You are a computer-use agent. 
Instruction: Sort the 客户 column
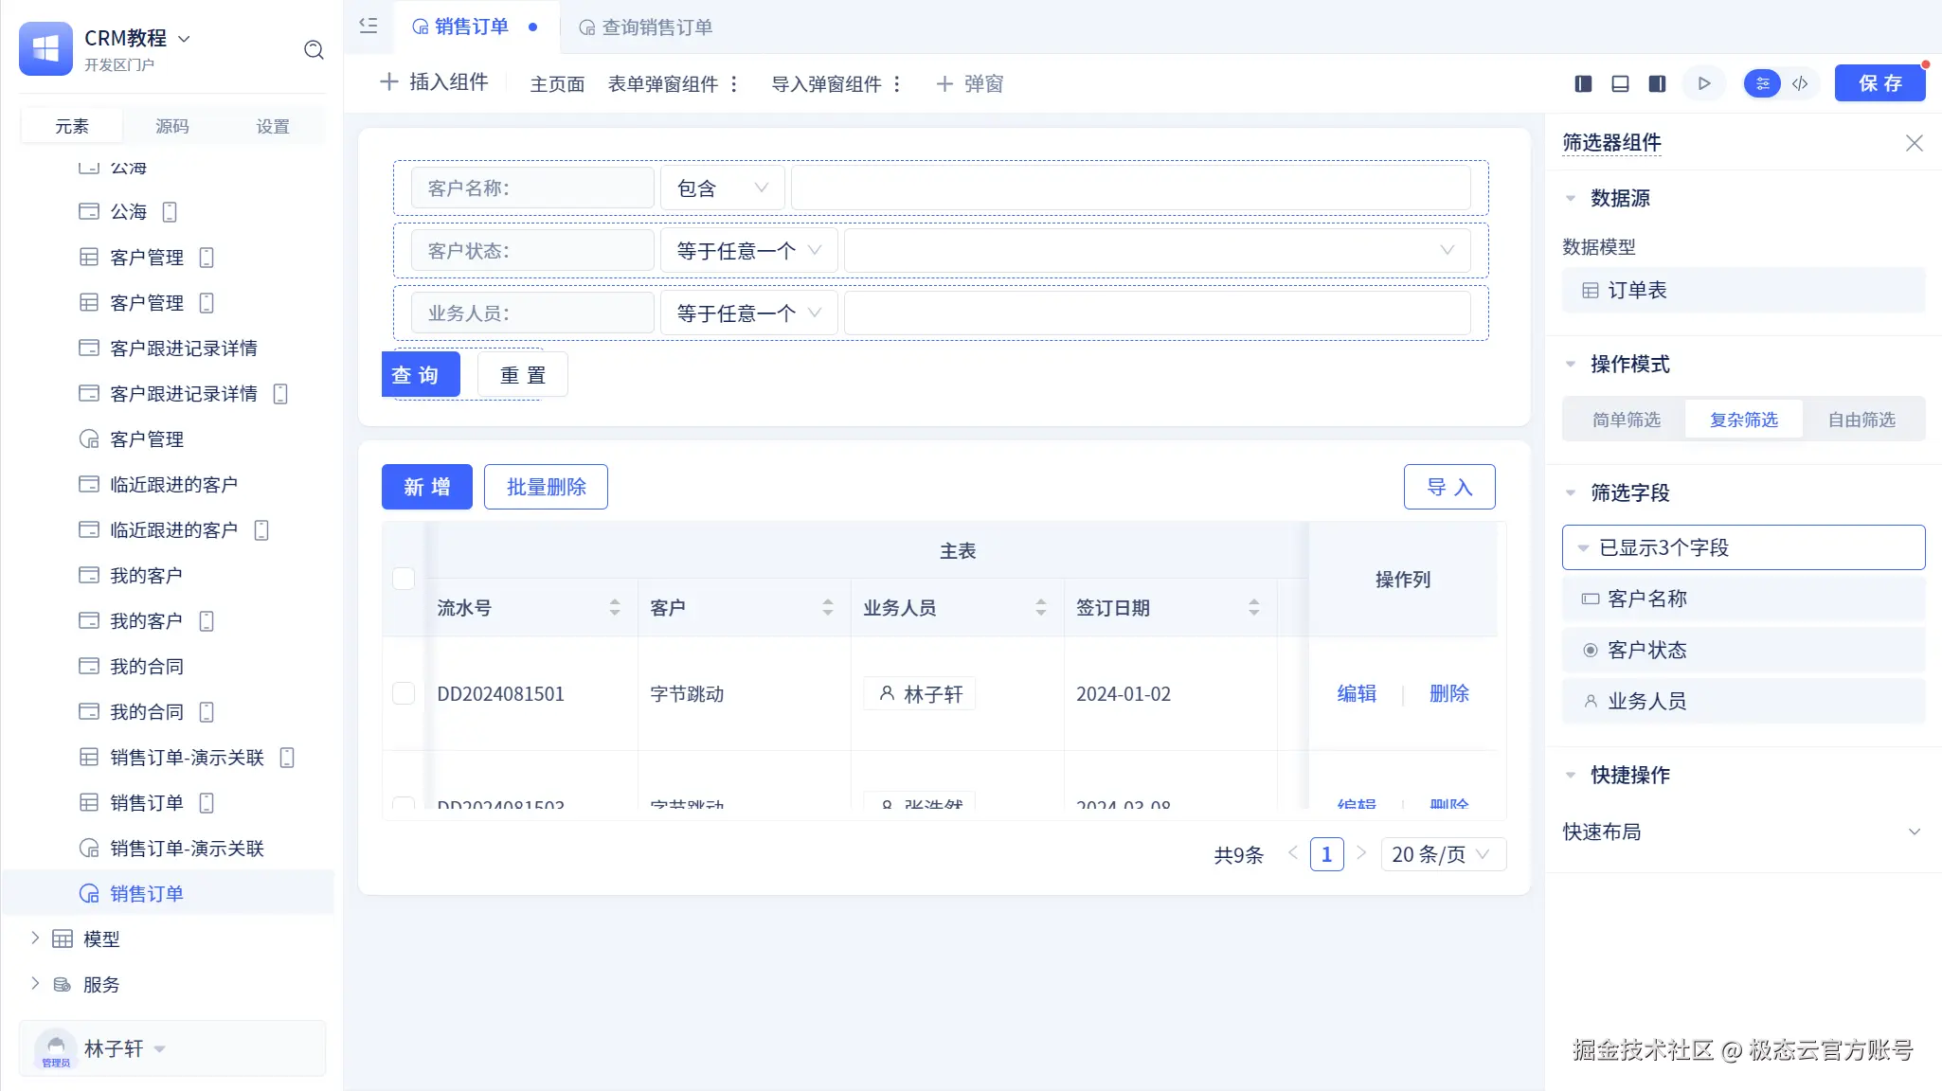(x=828, y=607)
